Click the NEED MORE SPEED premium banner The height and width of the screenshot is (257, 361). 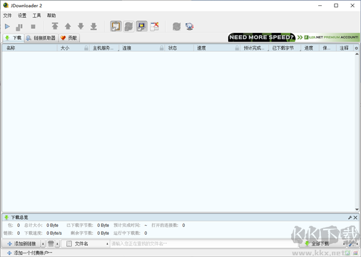pyautogui.click(x=294, y=37)
